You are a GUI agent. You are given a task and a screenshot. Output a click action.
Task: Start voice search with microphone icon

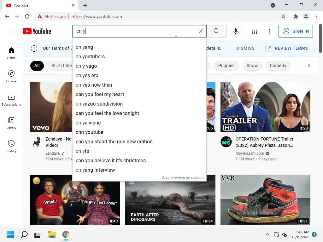(x=235, y=31)
